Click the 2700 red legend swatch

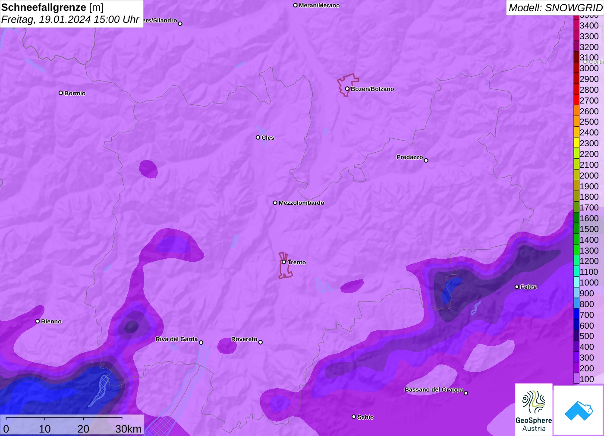click(576, 100)
